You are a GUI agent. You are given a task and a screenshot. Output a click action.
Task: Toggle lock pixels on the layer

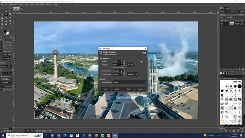pyautogui.click(x=225, y=18)
